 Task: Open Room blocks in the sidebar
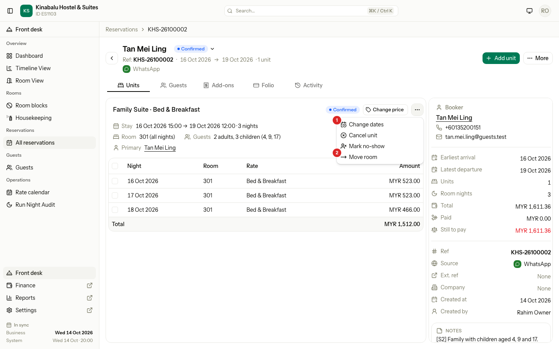click(x=49, y=105)
